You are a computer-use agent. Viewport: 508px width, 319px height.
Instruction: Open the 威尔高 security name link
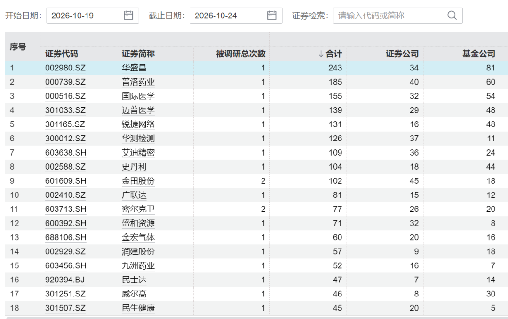click(134, 294)
